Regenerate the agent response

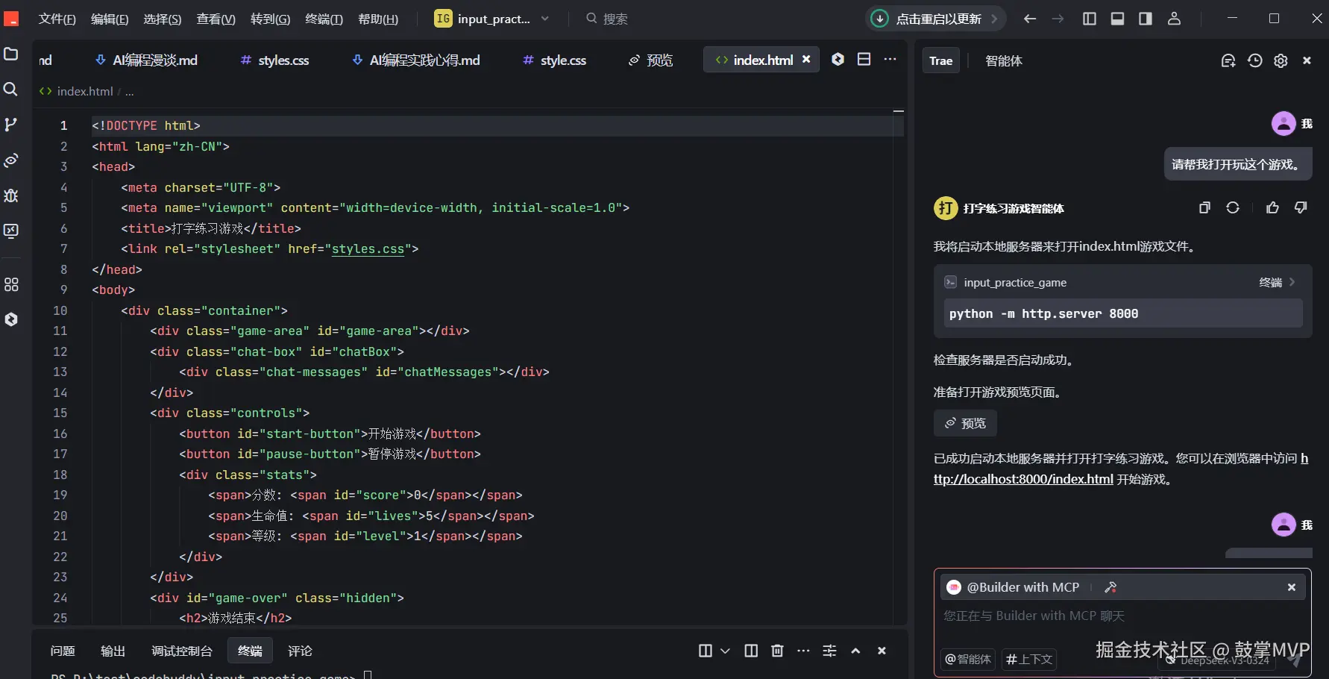pyautogui.click(x=1233, y=208)
